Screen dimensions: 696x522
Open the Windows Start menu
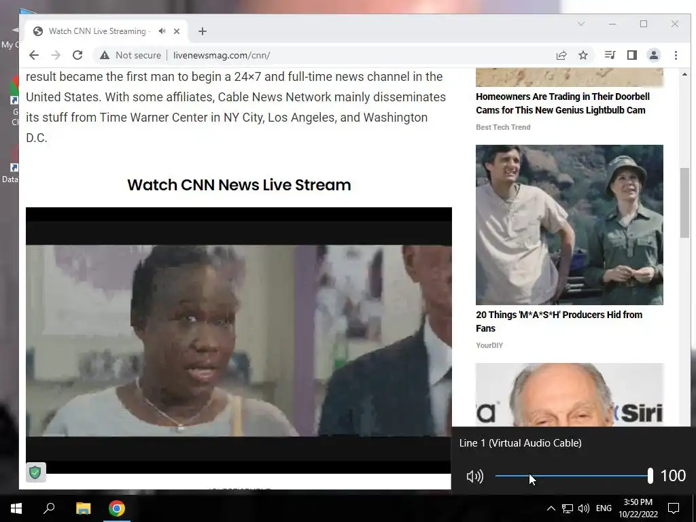(16, 508)
